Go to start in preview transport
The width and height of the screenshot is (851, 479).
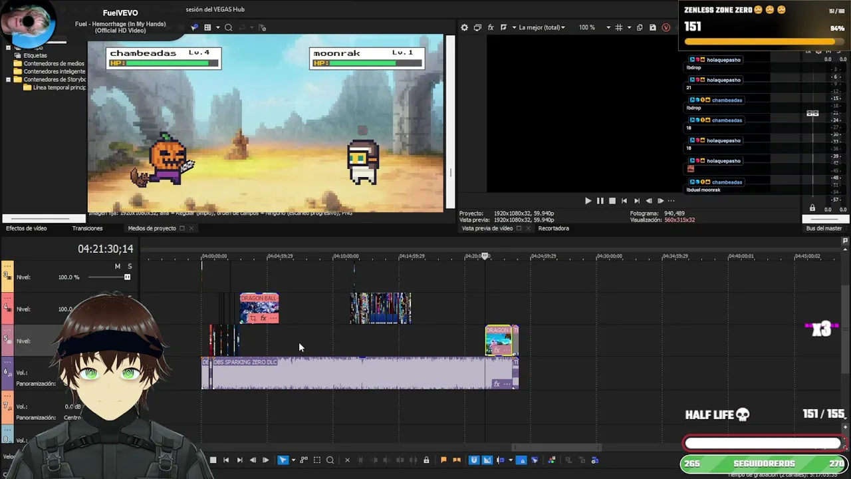pyautogui.click(x=624, y=200)
